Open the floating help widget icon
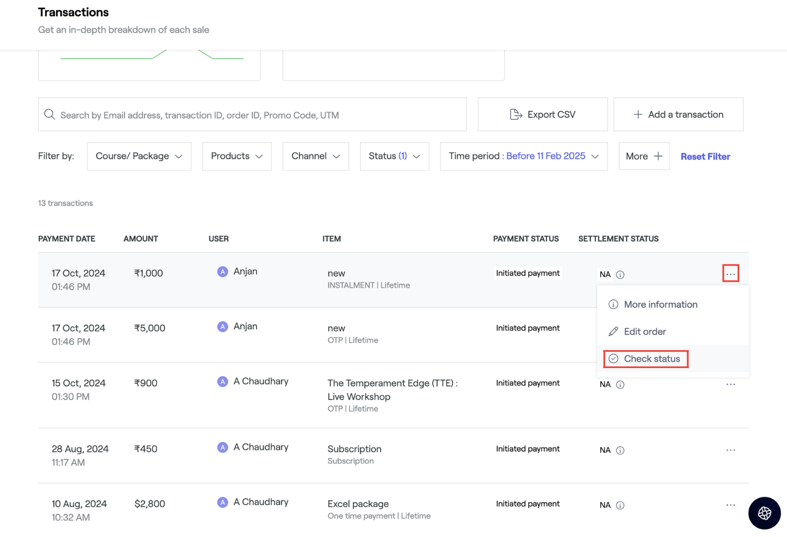Viewport: 787px width, 537px height. pos(764,513)
